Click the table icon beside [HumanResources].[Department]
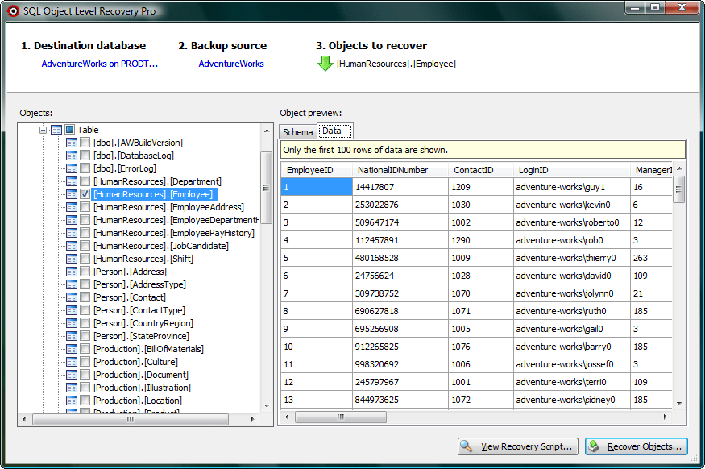Viewport: 705px width, 469px height. pyautogui.click(x=72, y=181)
